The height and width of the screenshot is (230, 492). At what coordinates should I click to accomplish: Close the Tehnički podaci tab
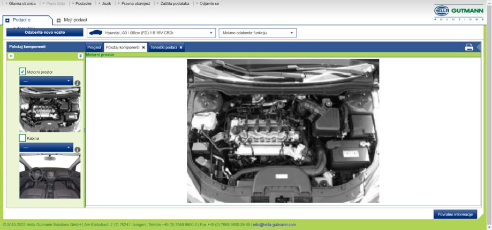pos(181,47)
